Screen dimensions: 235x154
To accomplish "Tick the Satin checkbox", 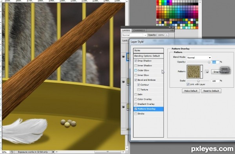I will [136, 94].
